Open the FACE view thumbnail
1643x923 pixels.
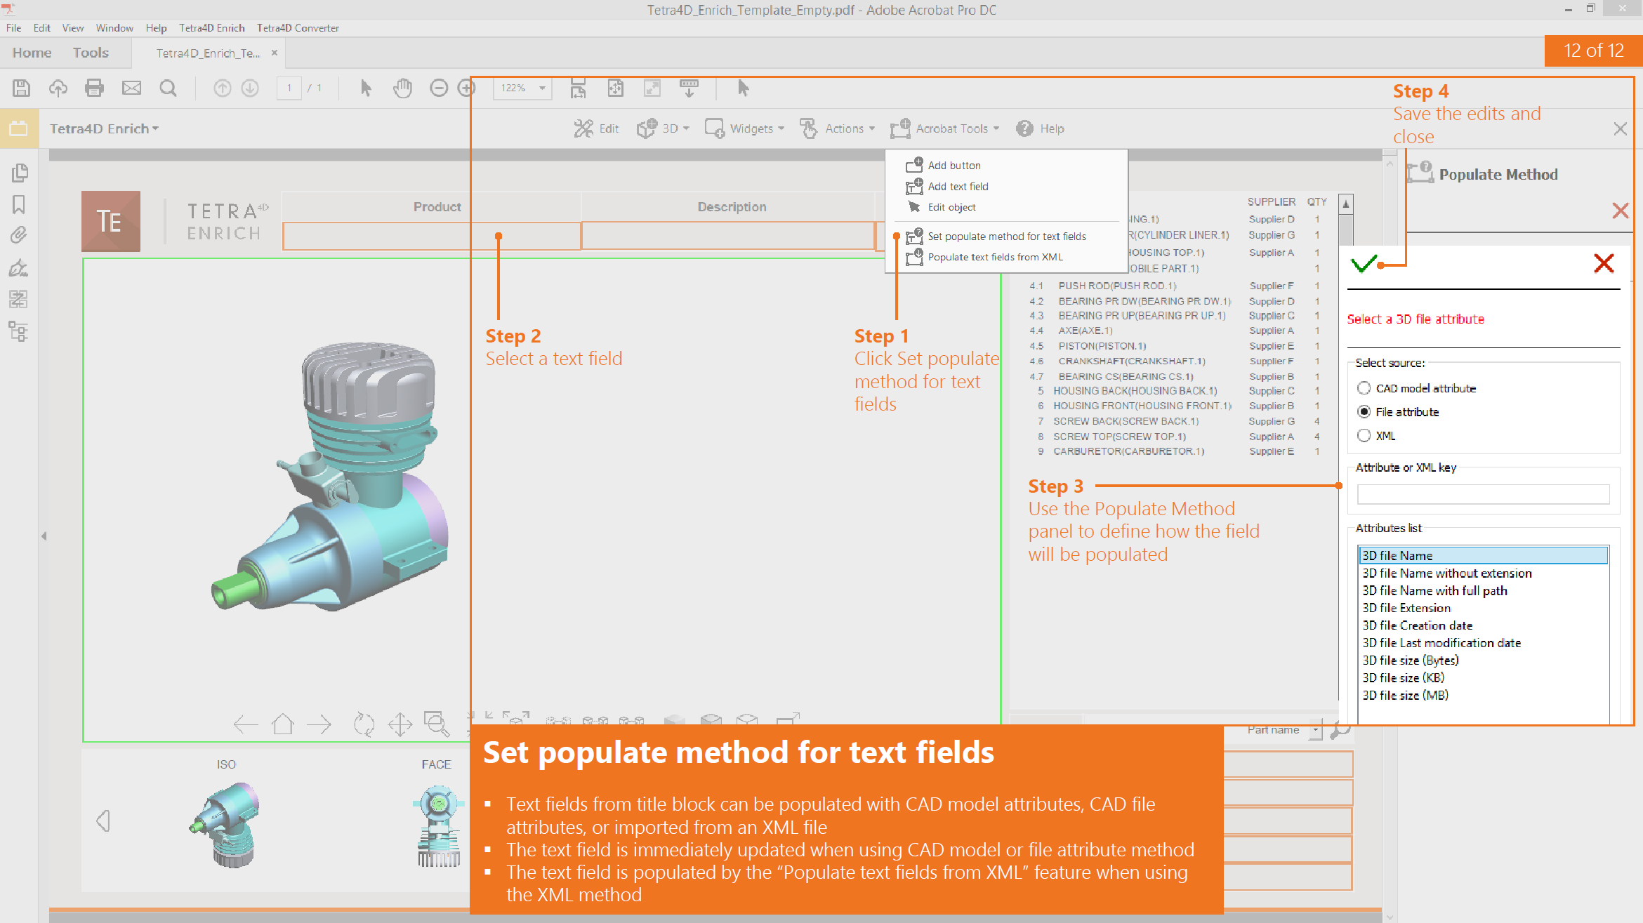[x=438, y=825]
